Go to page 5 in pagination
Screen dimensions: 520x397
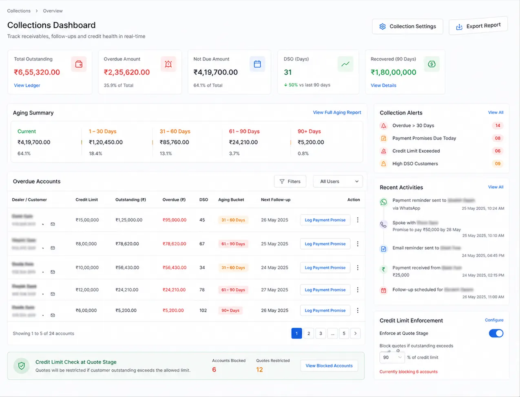point(344,333)
